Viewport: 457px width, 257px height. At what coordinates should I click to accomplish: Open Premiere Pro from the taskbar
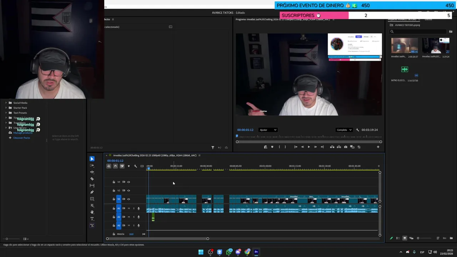coord(256,252)
